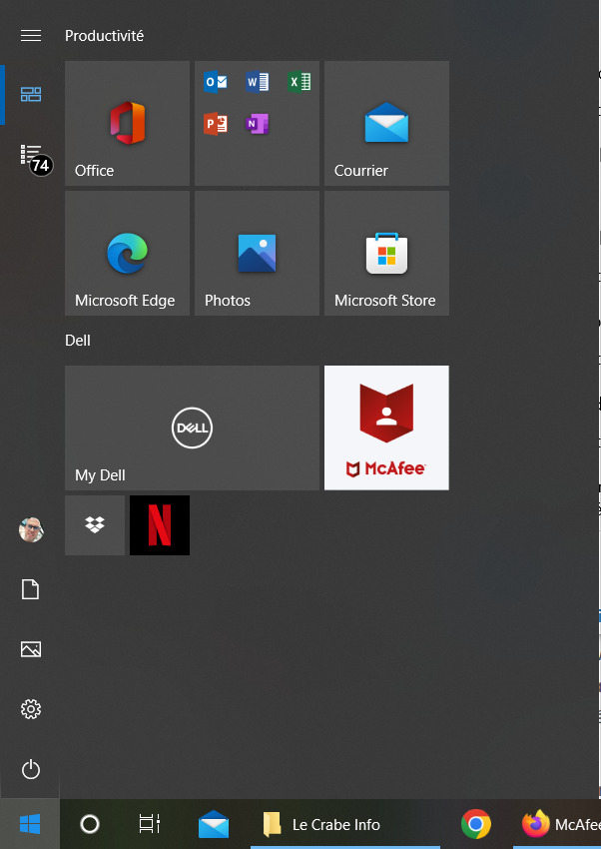Show pinned tiles view
Viewport: 601px width, 849px height.
point(31,95)
